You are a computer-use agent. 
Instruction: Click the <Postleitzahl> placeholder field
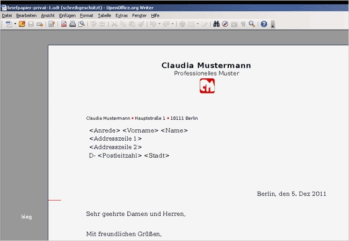[120, 156]
